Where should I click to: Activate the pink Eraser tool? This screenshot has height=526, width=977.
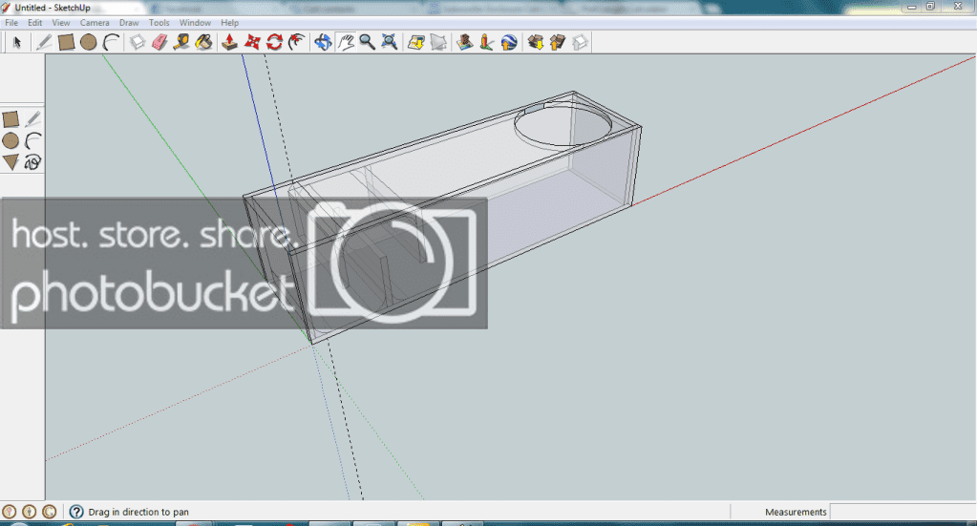coord(159,42)
